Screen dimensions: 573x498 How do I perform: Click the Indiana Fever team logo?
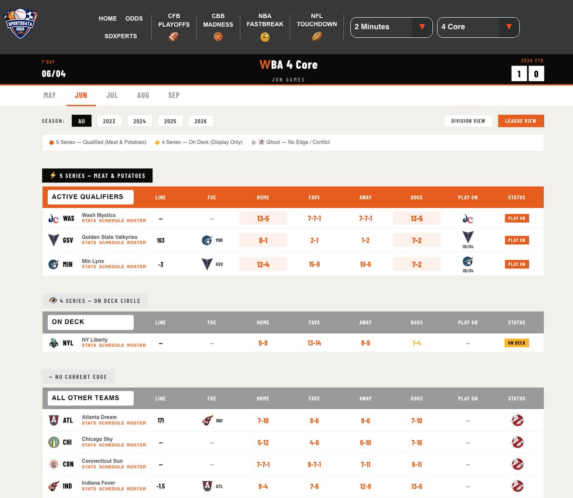click(x=54, y=486)
